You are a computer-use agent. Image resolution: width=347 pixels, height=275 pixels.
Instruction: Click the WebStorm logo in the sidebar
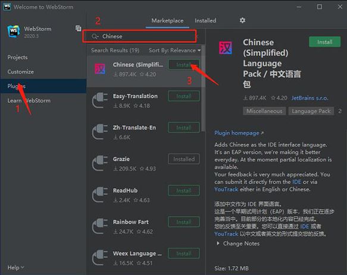point(14,31)
